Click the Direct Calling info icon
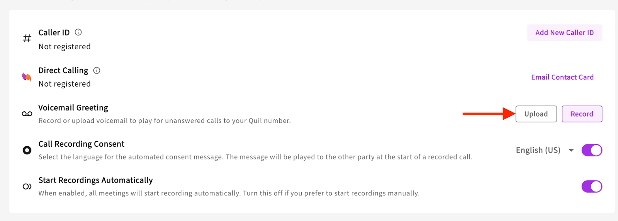This screenshot has height=221, width=618. (x=97, y=70)
